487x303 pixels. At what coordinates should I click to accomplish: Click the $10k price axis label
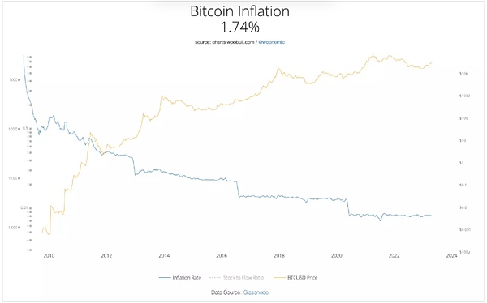(x=463, y=74)
